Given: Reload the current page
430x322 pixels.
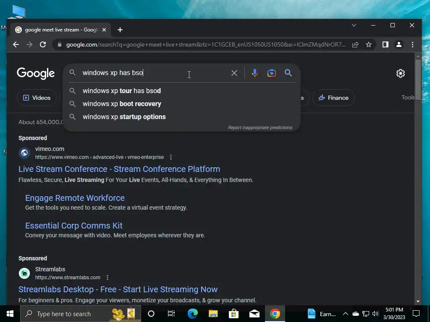Looking at the screenshot, I should [x=43, y=44].
